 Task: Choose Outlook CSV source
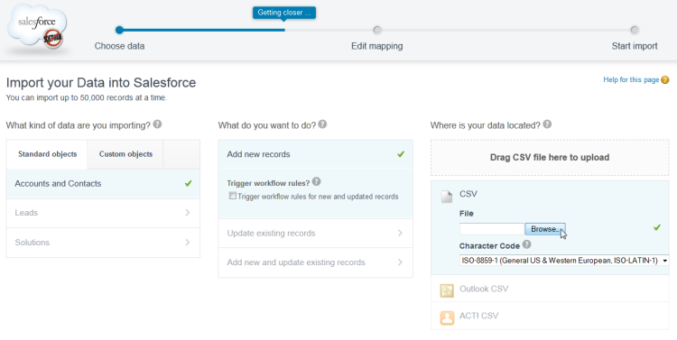tap(550, 289)
